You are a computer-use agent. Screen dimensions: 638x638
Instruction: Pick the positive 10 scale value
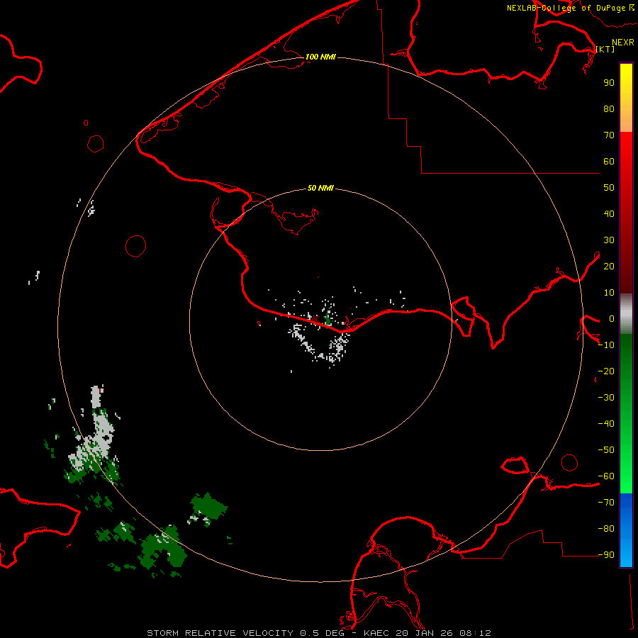609,293
